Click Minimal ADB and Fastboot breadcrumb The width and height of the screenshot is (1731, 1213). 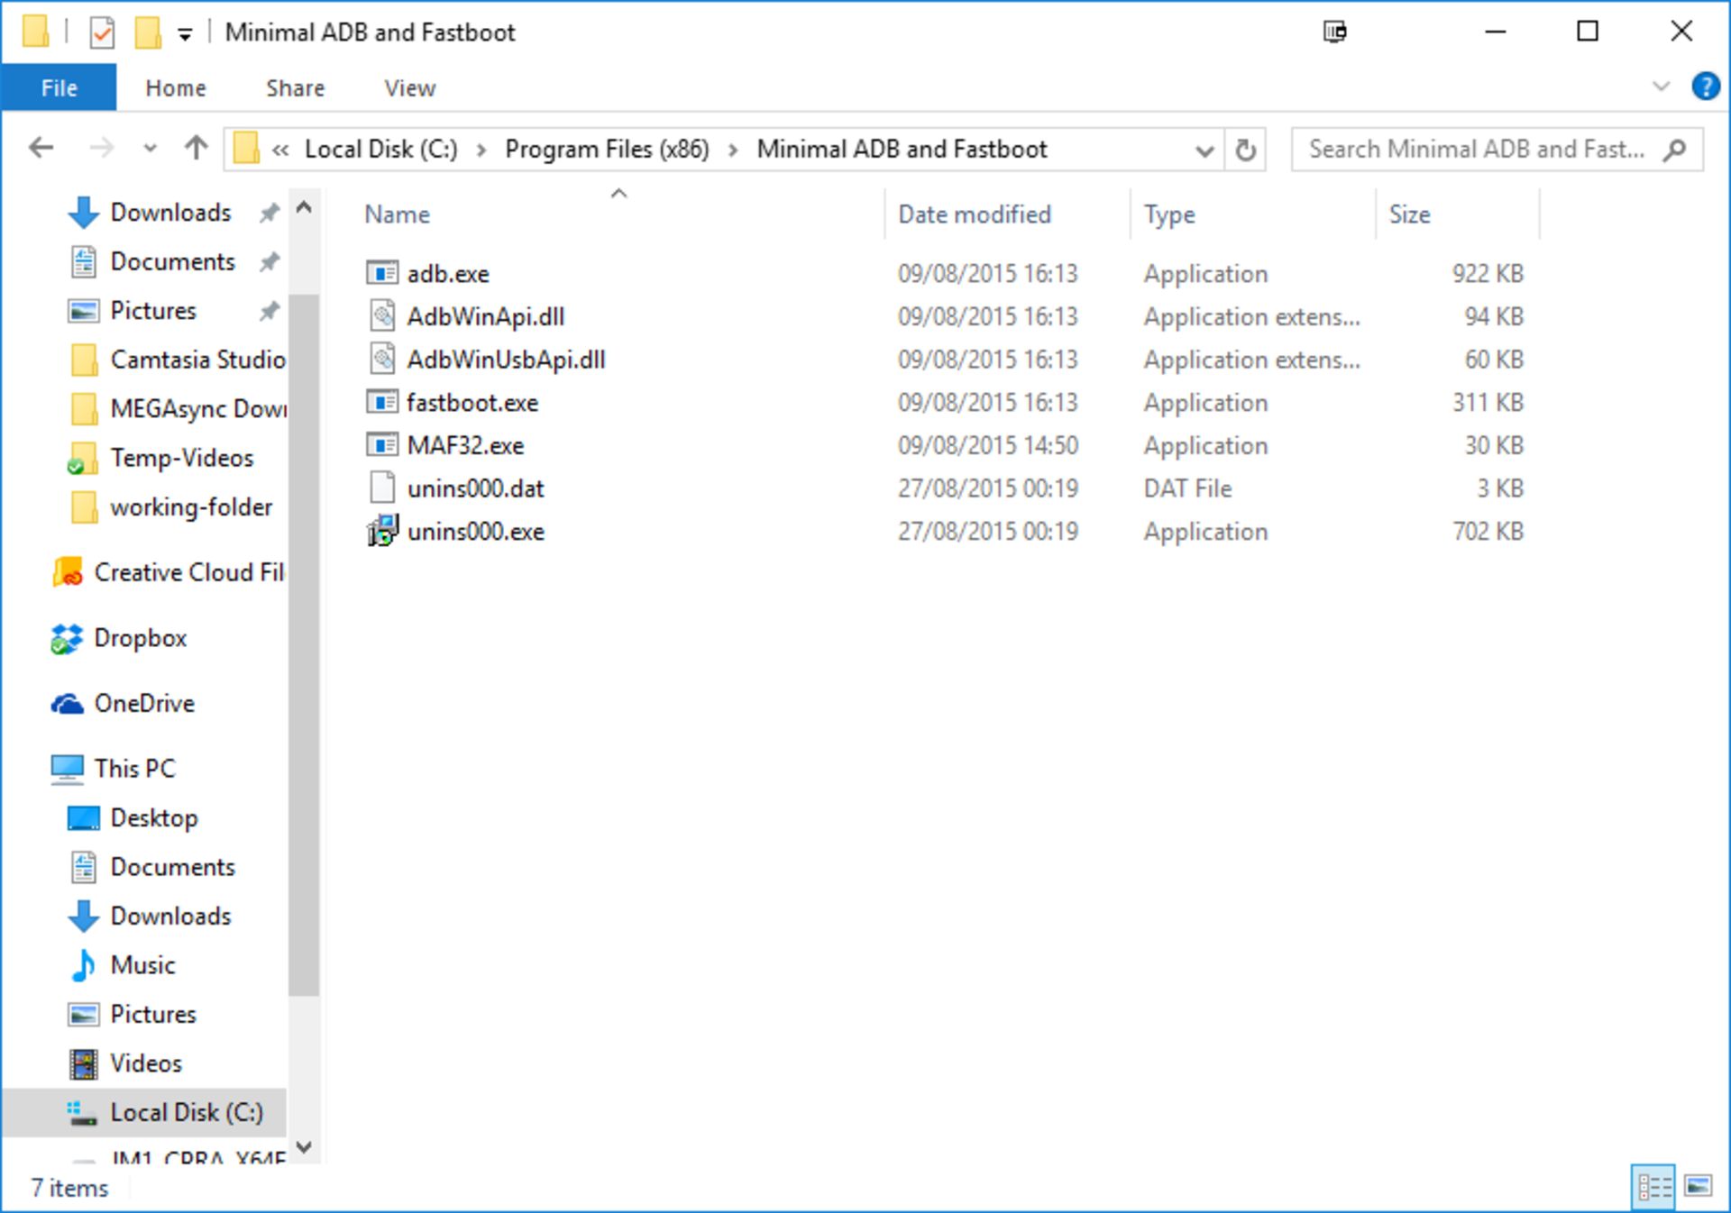902,149
